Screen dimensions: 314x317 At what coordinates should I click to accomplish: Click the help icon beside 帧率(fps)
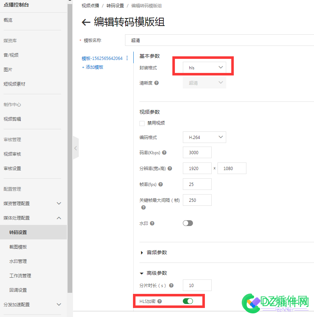pos(161,184)
